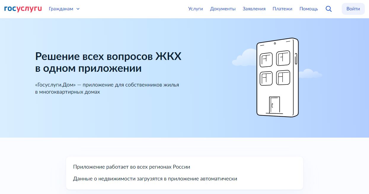Viewport: 369px width, 194px height.
Task: Click text Приложение работает во всех регионах России
Action: (x=132, y=167)
